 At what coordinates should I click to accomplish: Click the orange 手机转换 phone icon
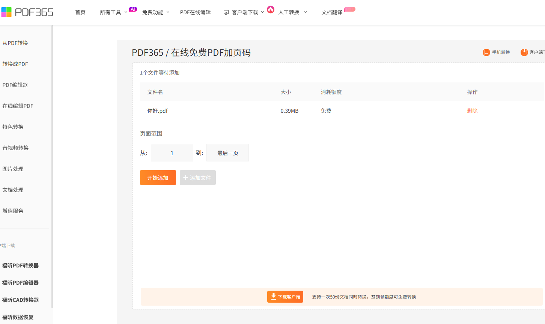coord(486,52)
